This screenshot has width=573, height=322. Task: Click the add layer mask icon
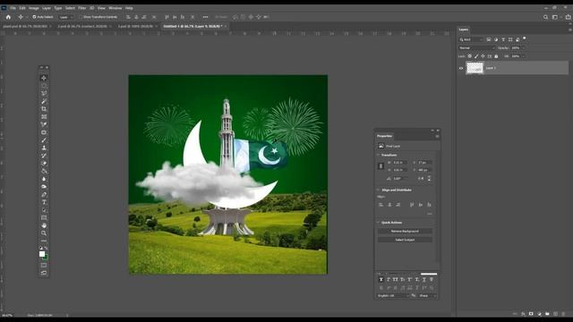click(x=531, y=314)
